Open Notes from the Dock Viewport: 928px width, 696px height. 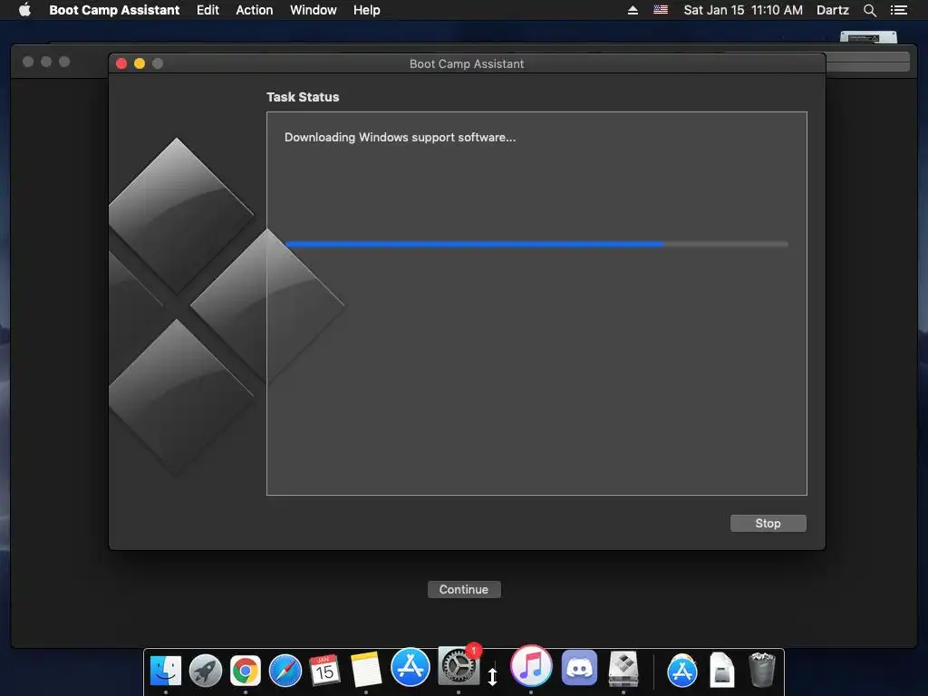coord(366,671)
